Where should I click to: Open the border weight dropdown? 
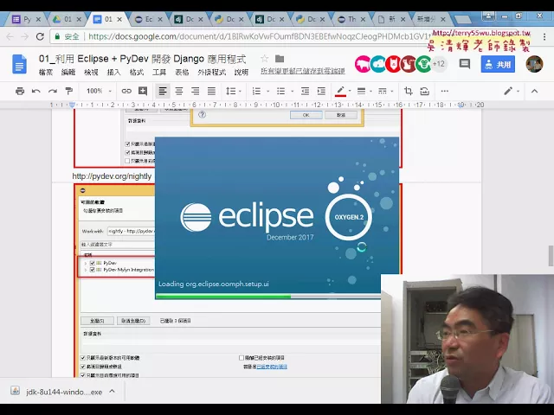364,91
